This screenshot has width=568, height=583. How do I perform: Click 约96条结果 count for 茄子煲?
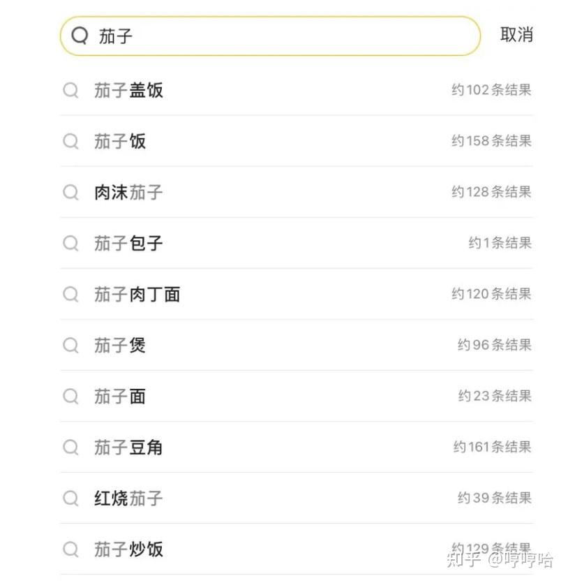click(494, 345)
